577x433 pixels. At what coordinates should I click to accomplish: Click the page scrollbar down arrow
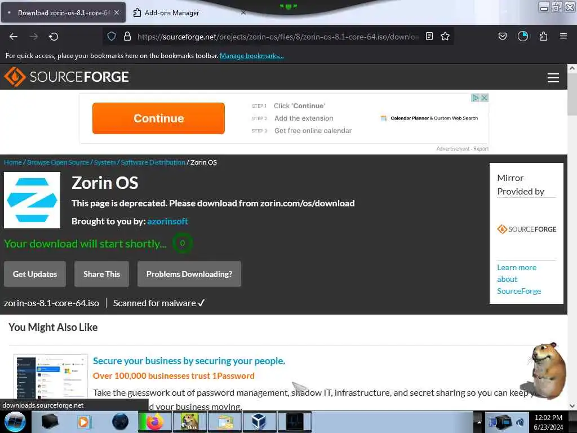pyautogui.click(x=572, y=406)
